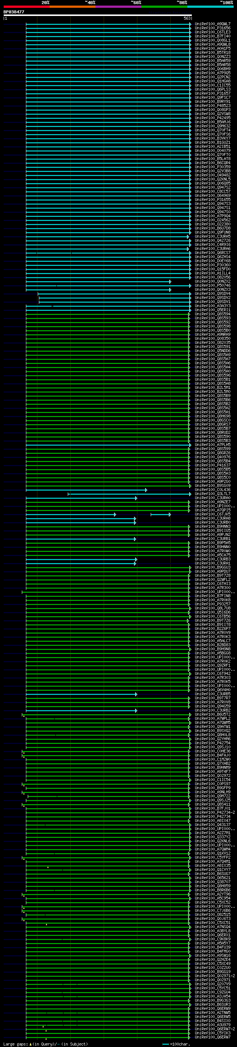Click the UniRef100_C3URB0 label
Viewport: 237px width, 1047px height.
point(213,522)
